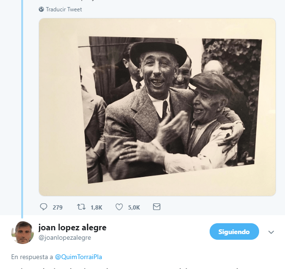Click the joan lopez alegre display name
This screenshot has width=285, height=269.
pyautogui.click(x=72, y=228)
